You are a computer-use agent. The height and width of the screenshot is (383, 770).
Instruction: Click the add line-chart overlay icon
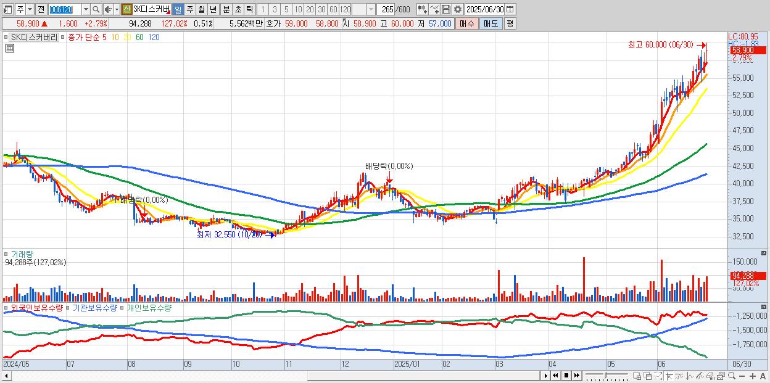[434, 9]
